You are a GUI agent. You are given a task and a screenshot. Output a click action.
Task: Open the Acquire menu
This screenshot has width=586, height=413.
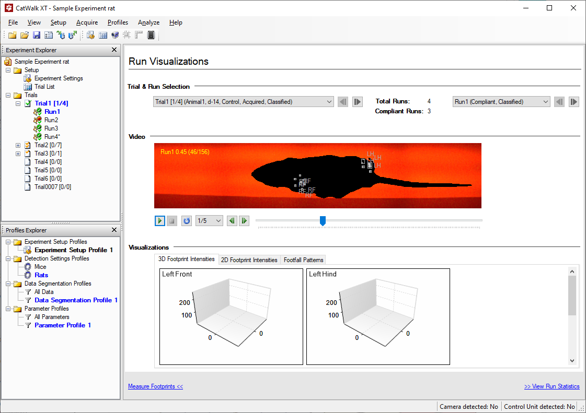(x=87, y=22)
